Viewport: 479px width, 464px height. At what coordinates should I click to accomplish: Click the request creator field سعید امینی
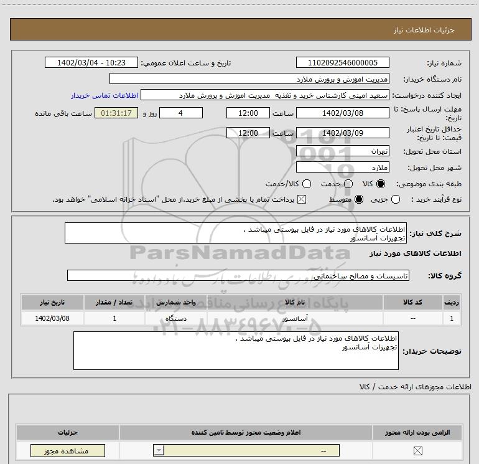coord(265,95)
